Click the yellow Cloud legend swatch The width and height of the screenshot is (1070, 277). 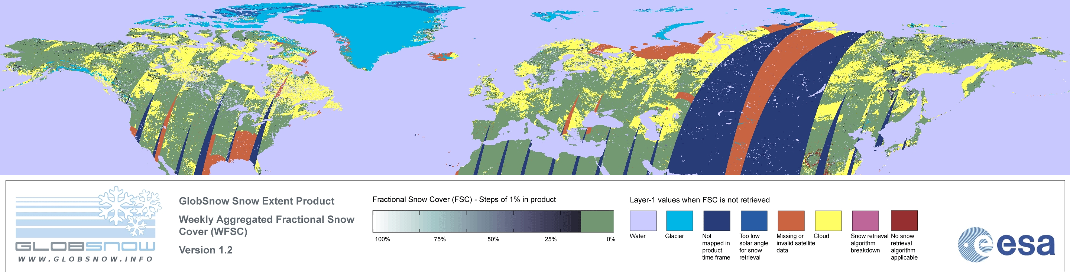pyautogui.click(x=828, y=221)
